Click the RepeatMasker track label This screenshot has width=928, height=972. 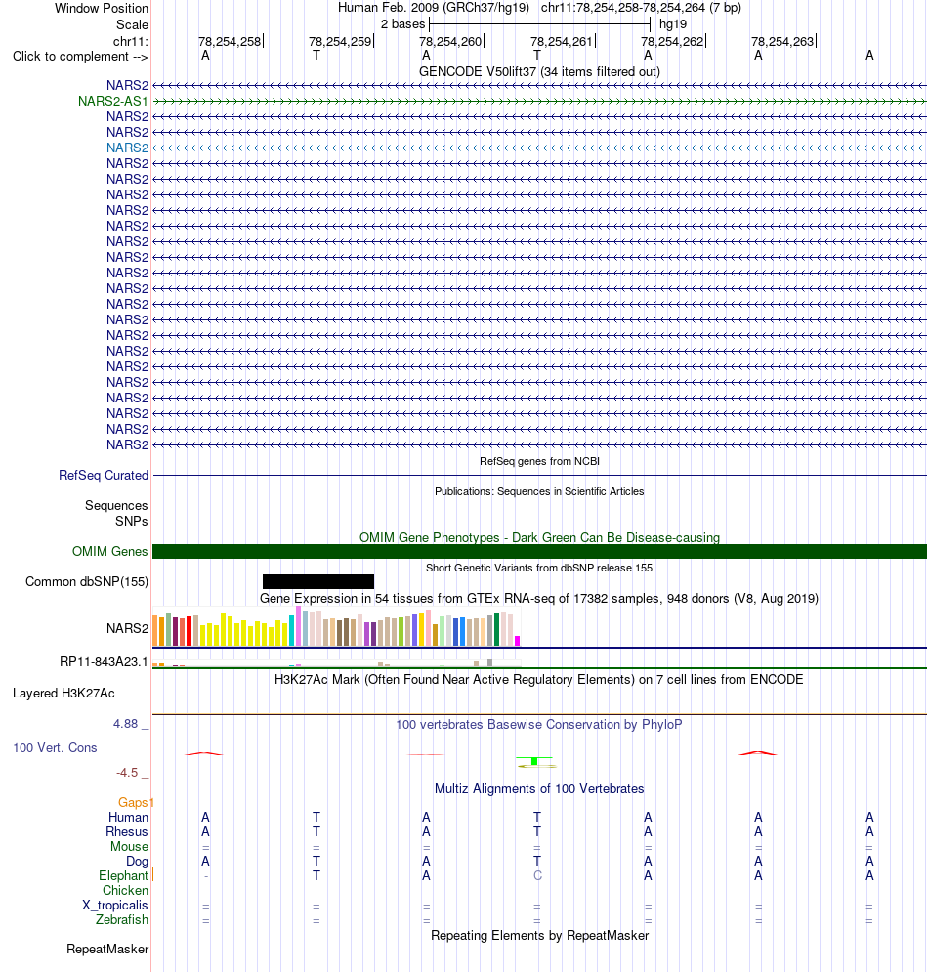[107, 950]
